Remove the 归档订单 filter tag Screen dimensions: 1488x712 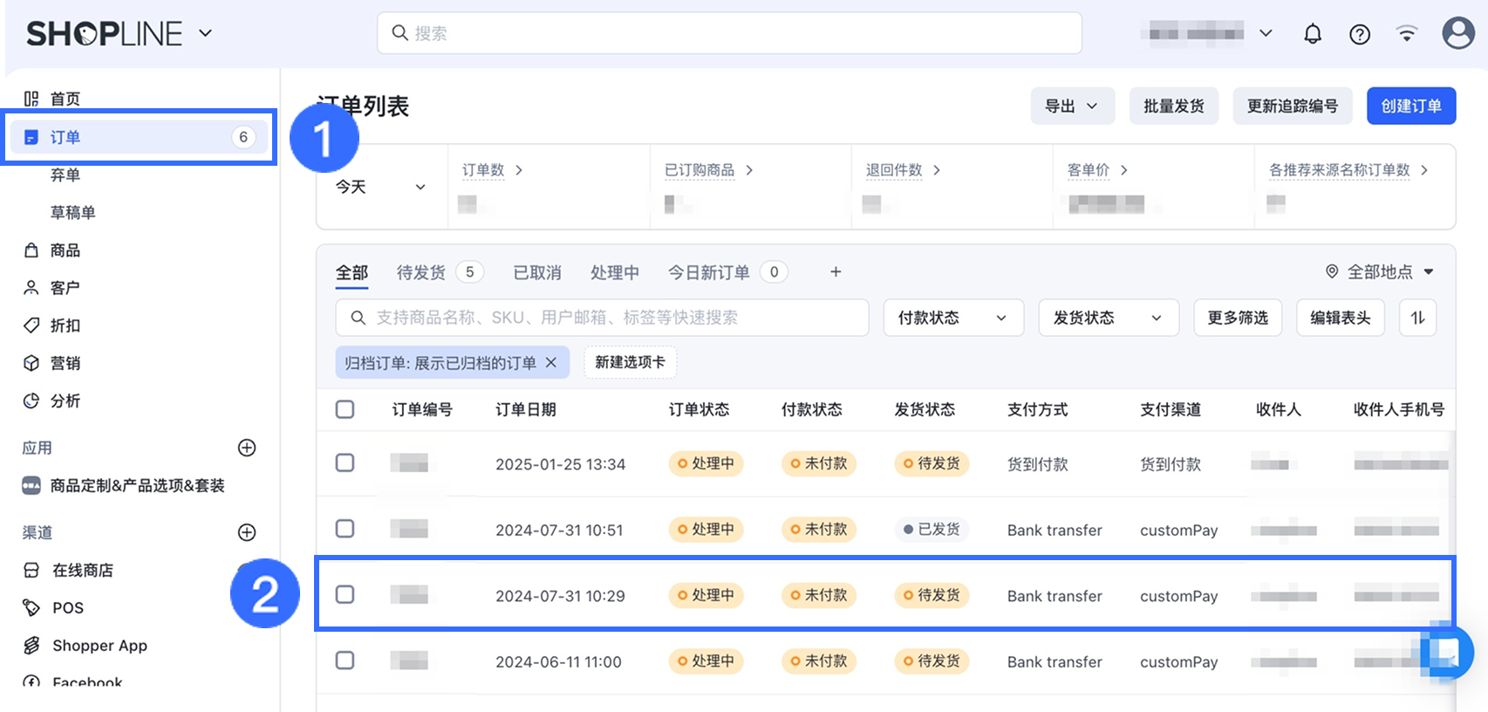(x=551, y=362)
